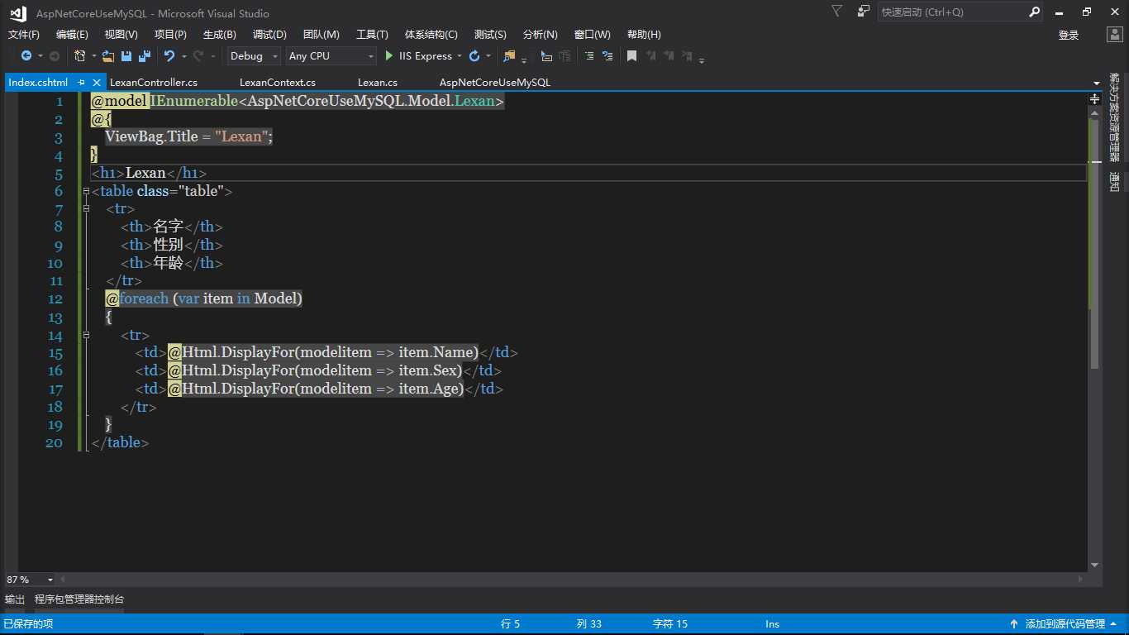Click the Redo arrow icon
The width and height of the screenshot is (1129, 635).
pos(198,55)
